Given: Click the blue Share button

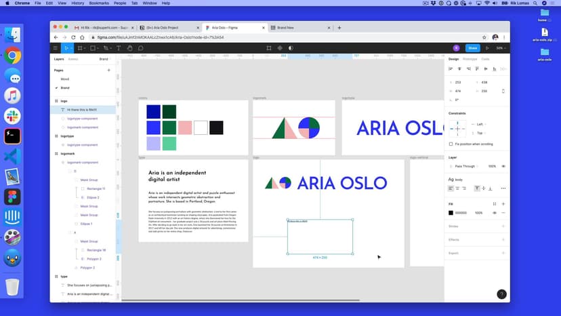Looking at the screenshot, I should tap(472, 48).
